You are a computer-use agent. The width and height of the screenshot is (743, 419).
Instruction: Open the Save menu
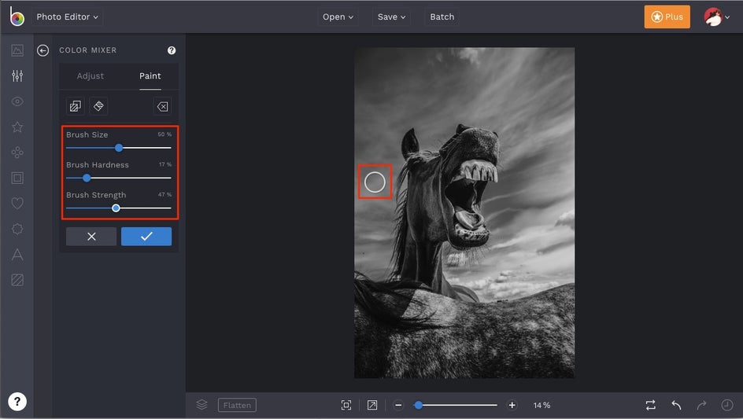click(391, 17)
